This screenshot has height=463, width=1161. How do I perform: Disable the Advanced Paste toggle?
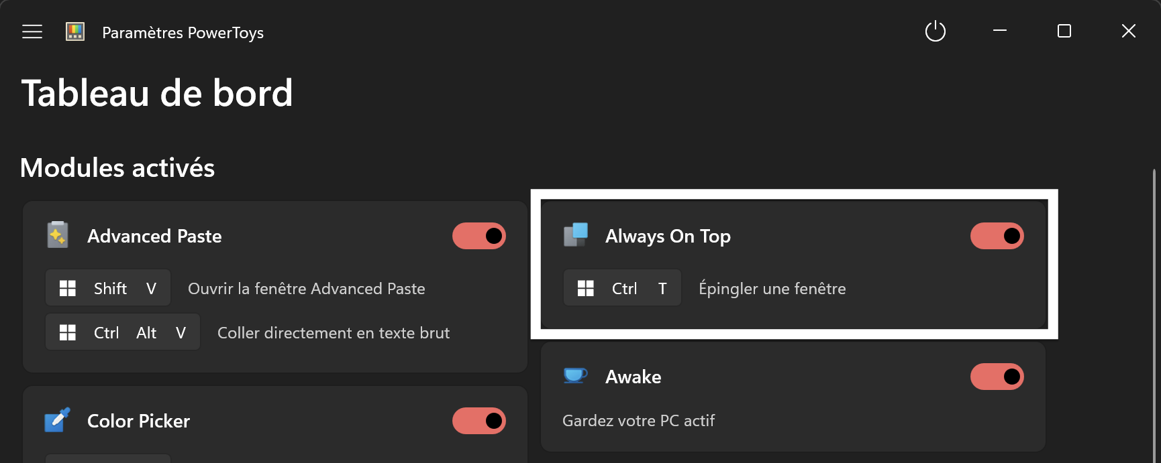(479, 236)
